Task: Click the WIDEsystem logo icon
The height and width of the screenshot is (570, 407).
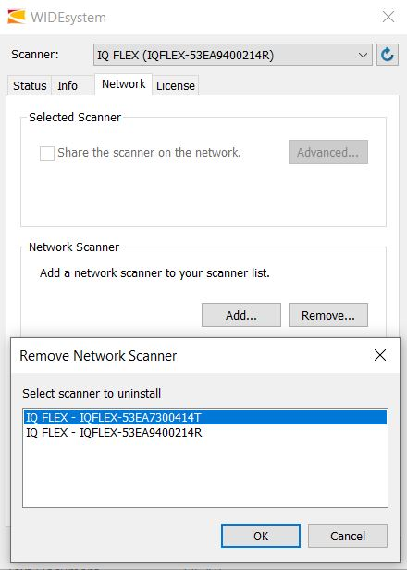Action: pyautogui.click(x=17, y=17)
